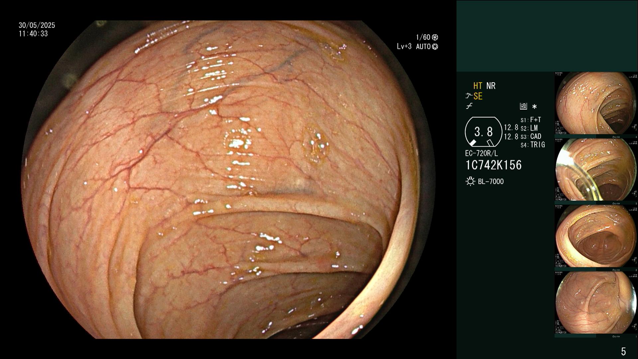Click the captured image count 5
Screen dimensions: 638x359
[623, 351]
